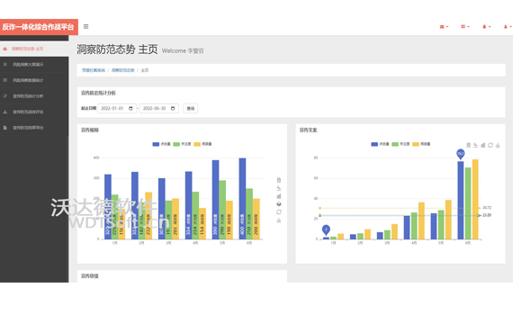Switch video chart to bar chart icon
This screenshot has width=513, height=324.
279,196
